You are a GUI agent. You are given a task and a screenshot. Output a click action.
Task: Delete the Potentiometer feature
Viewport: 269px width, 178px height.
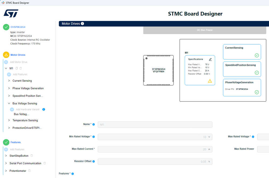click(x=30, y=171)
